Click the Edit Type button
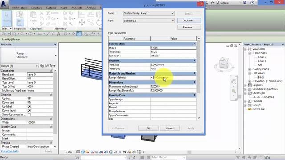The width and height of the screenshot is (285, 160). click(x=48, y=66)
